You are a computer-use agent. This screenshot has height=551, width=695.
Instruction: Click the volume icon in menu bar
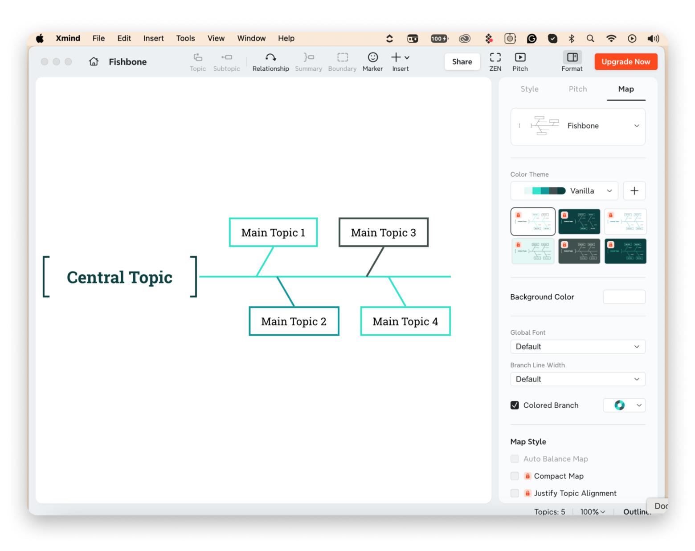pyautogui.click(x=653, y=38)
